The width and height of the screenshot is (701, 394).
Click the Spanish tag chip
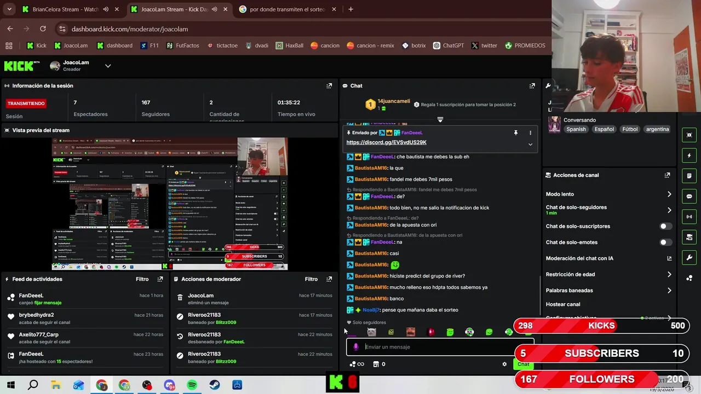pos(576,130)
